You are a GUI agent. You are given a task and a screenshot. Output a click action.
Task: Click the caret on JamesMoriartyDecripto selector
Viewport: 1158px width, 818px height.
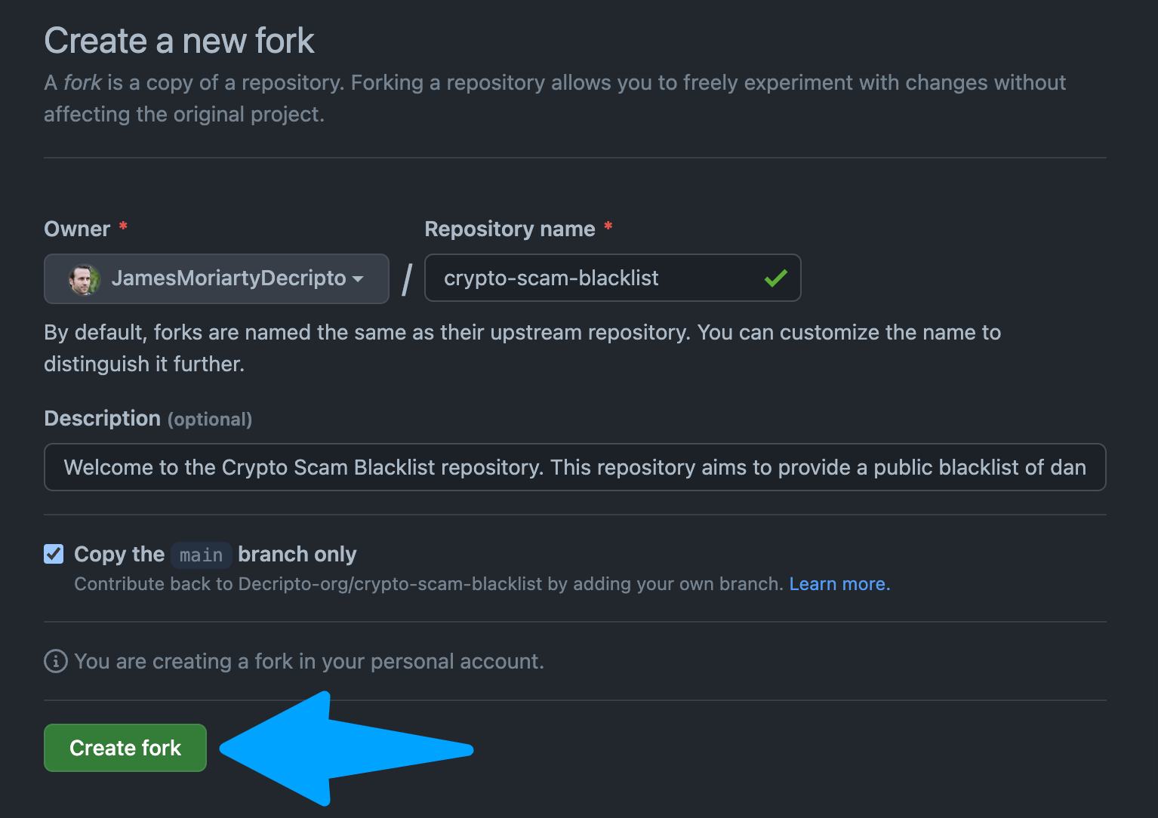[x=358, y=278]
